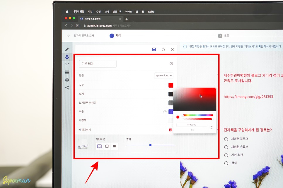
Task: Select the pencil edit icon in sidebar
Action: pos(67,49)
